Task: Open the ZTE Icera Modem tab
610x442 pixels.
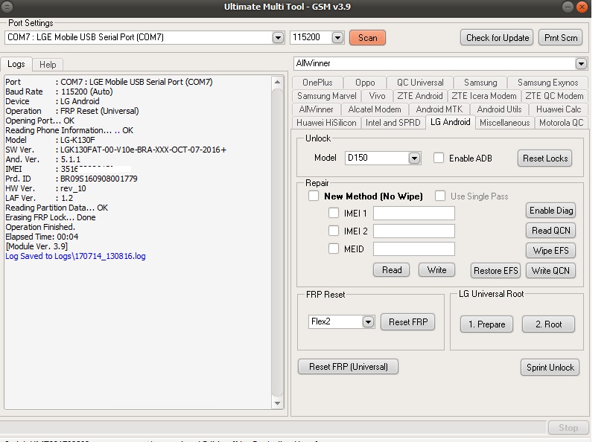Action: [x=484, y=96]
